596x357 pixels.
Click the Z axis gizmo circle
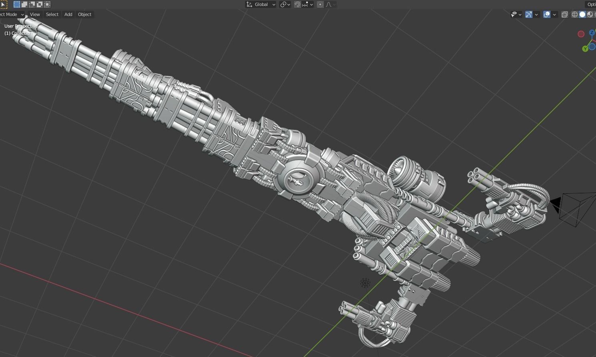[x=592, y=33]
